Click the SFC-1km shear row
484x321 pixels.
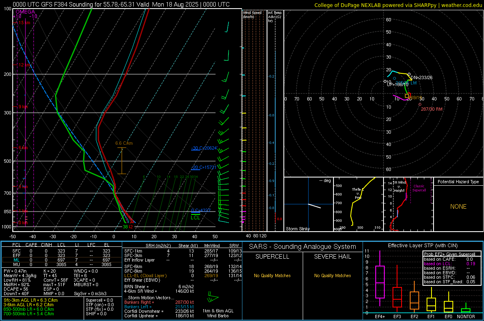[x=183, y=251]
